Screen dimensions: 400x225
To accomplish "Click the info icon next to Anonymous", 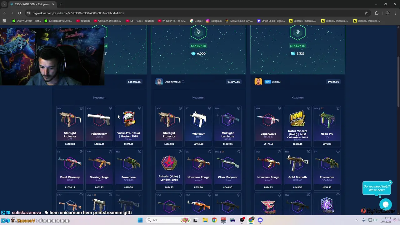I will 183,82.
